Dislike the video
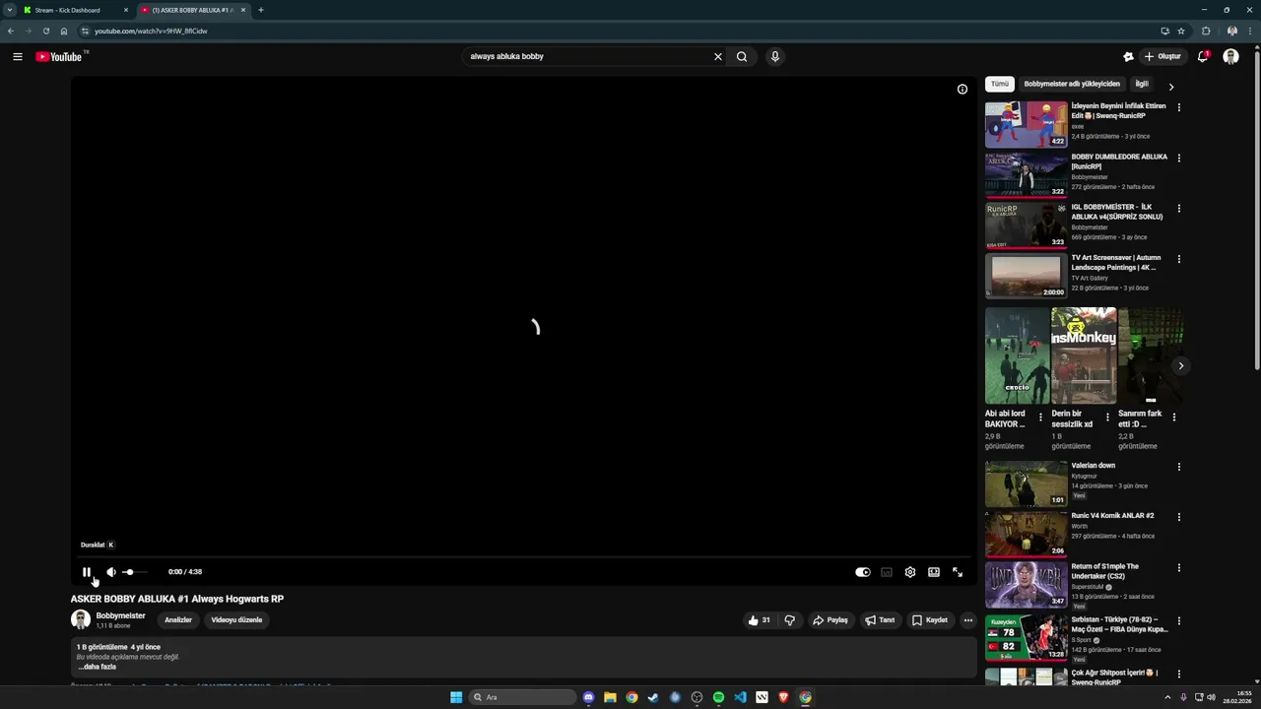Image resolution: width=1261 pixels, height=709 pixels. (789, 620)
